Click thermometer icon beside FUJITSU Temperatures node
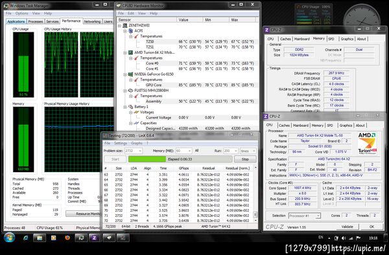Screen dimensions: 389x255 (x=136, y=96)
